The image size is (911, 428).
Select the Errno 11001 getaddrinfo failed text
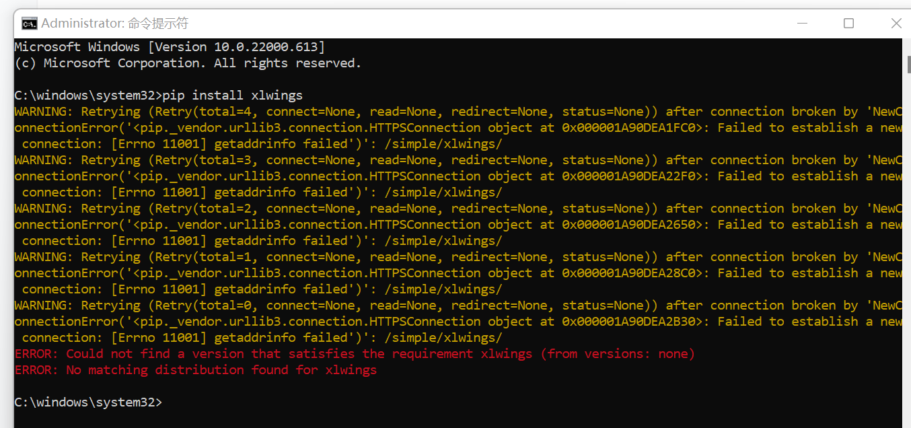232,143
